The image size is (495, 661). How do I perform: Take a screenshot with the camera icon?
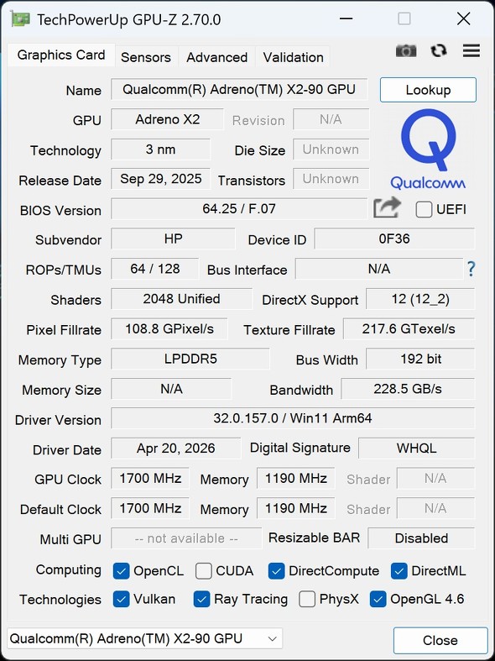(406, 51)
